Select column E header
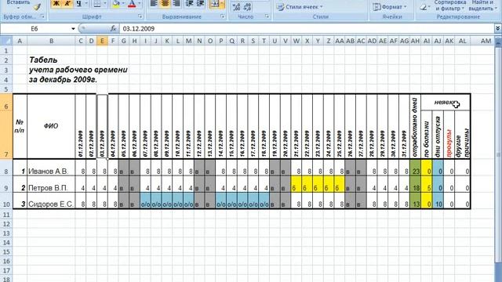 102,41
